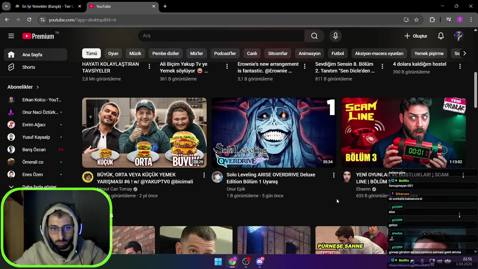Open Barış Özcan subscription channel
This screenshot has height=269, width=478.
[36, 149]
